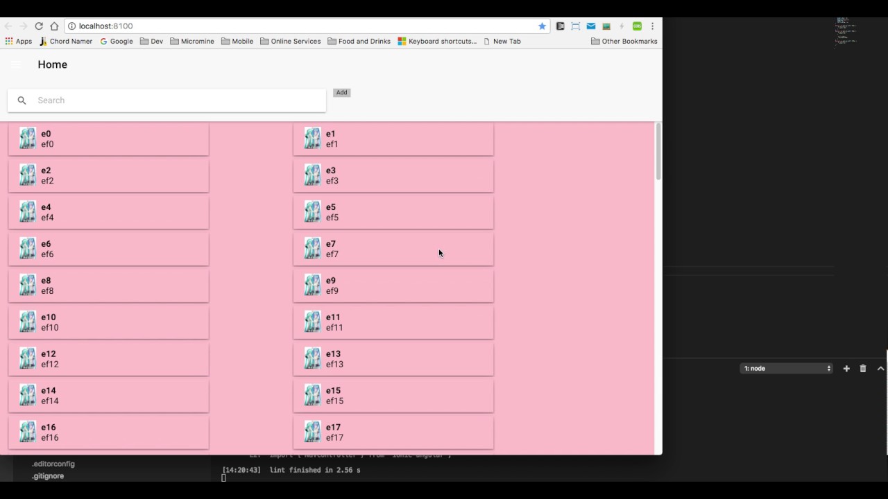
Task: Kill terminal with the trash icon
Action: pyautogui.click(x=863, y=369)
